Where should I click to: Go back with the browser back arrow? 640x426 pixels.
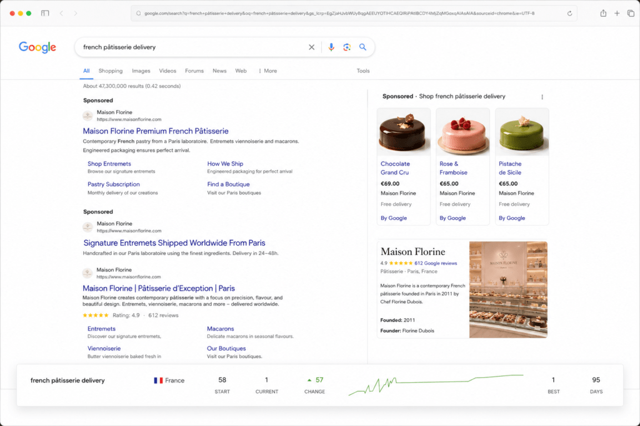pyautogui.click(x=62, y=14)
